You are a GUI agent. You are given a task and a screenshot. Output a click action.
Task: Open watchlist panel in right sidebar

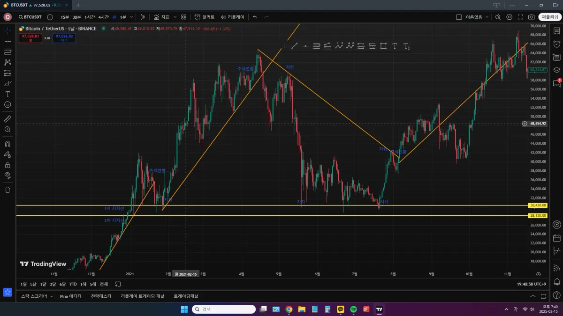[556, 31]
